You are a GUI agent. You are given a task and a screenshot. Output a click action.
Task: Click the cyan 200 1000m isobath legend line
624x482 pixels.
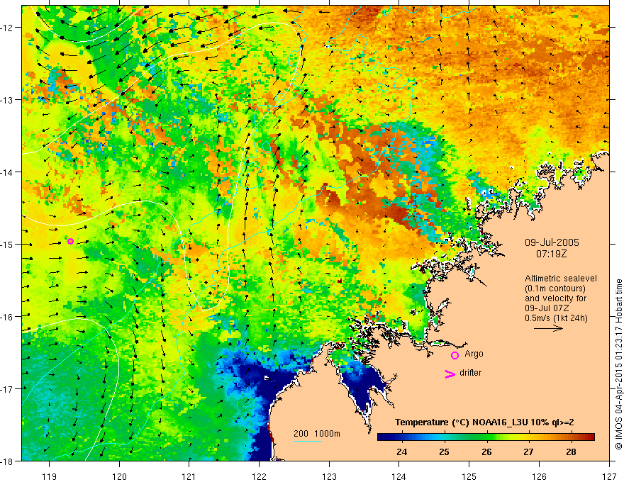(x=307, y=441)
